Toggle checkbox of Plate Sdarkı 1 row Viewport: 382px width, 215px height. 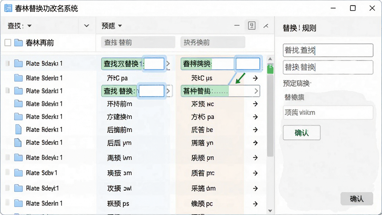7,91
